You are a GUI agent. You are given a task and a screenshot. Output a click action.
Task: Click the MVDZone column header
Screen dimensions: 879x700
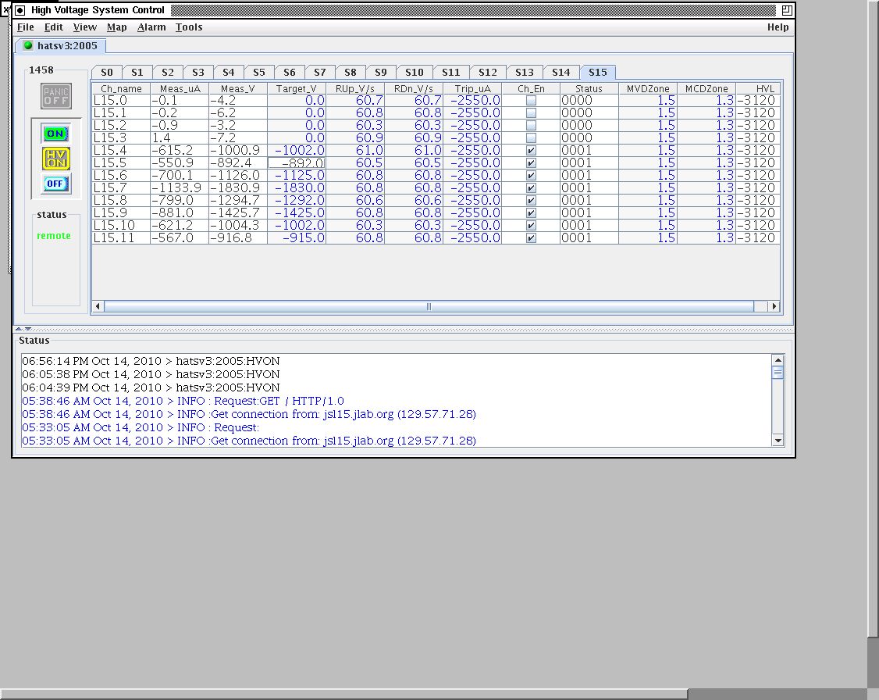click(648, 88)
